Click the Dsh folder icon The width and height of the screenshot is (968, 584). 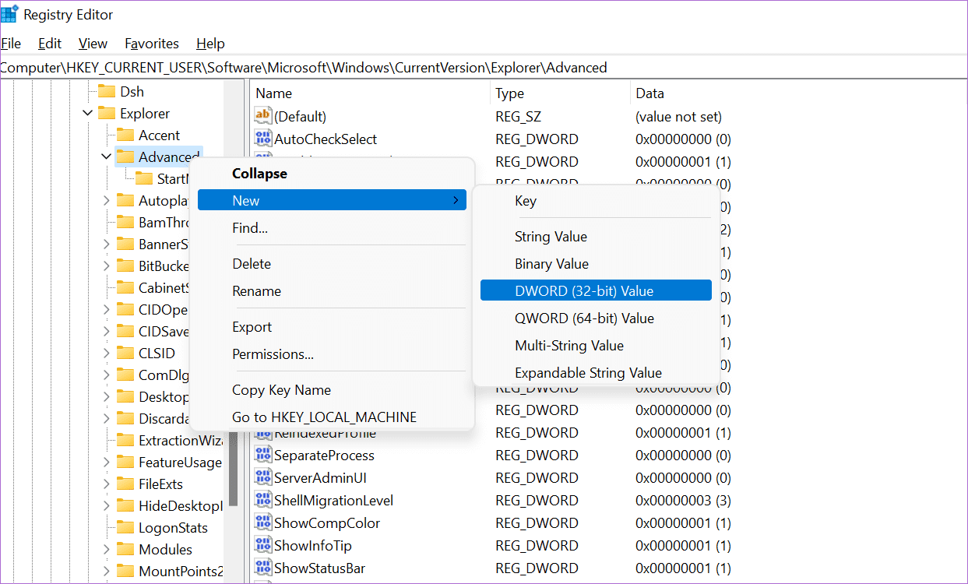tap(107, 91)
